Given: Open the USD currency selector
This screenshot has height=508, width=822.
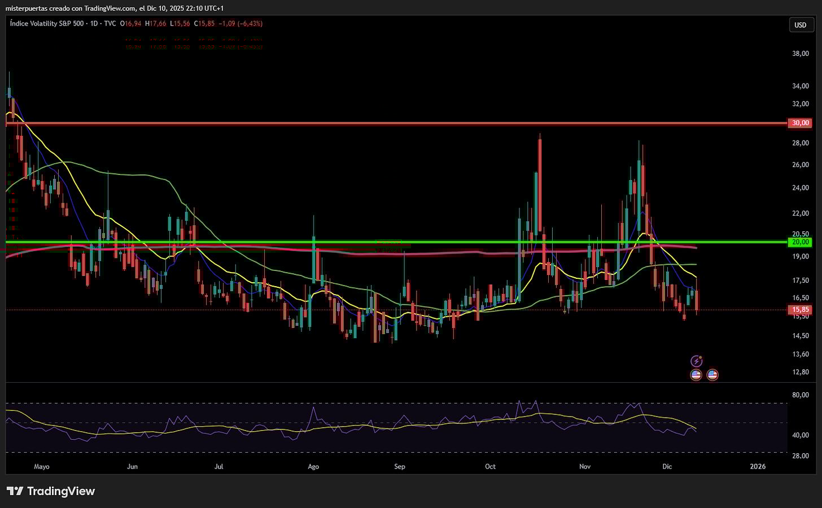Looking at the screenshot, I should tap(801, 25).
